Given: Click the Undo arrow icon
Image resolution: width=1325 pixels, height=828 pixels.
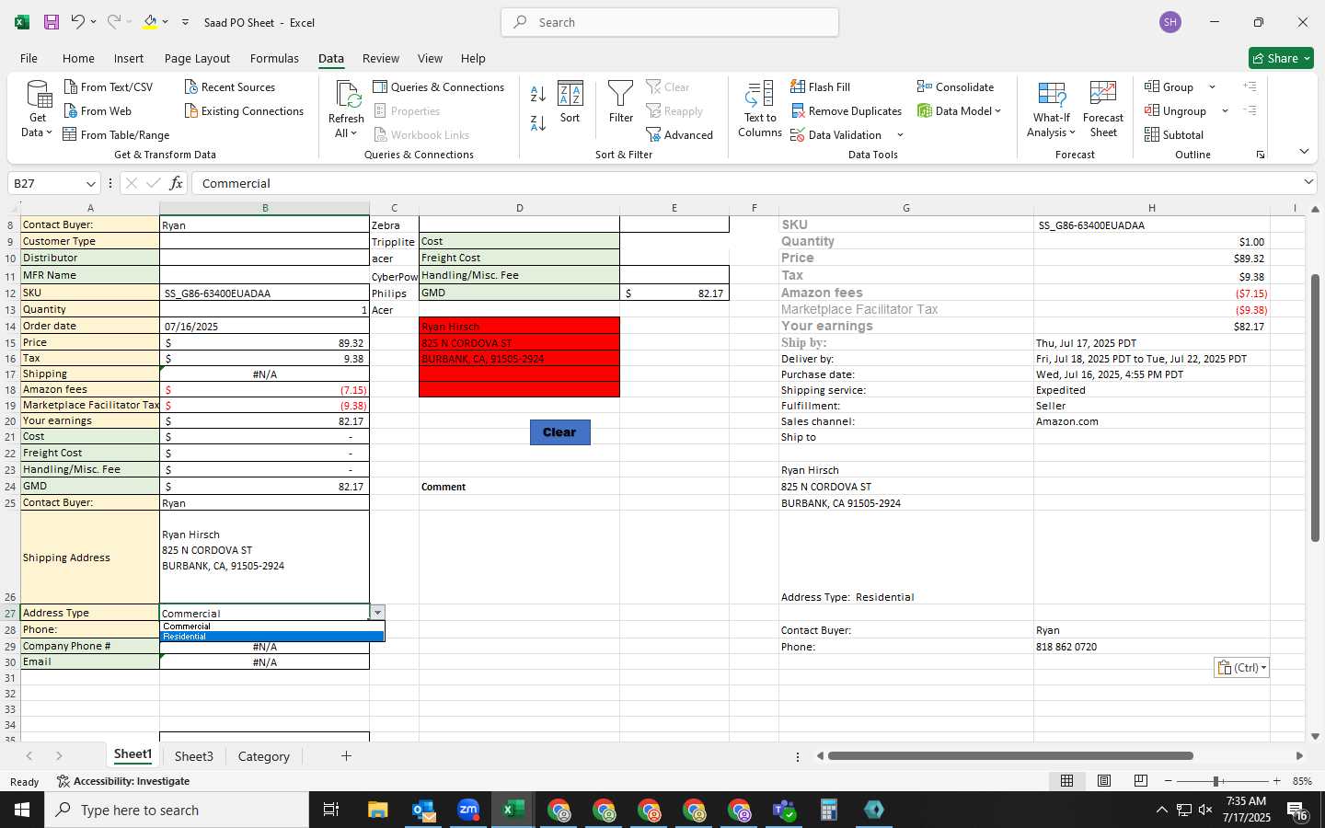Looking at the screenshot, I should [x=77, y=22].
